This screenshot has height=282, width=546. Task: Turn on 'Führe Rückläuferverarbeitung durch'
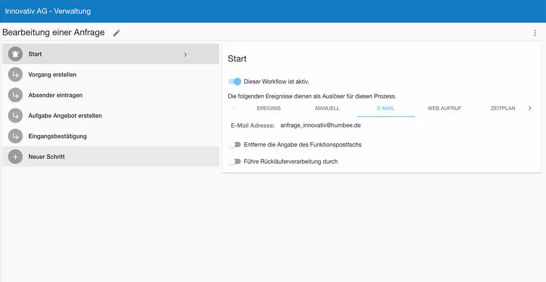(234, 161)
